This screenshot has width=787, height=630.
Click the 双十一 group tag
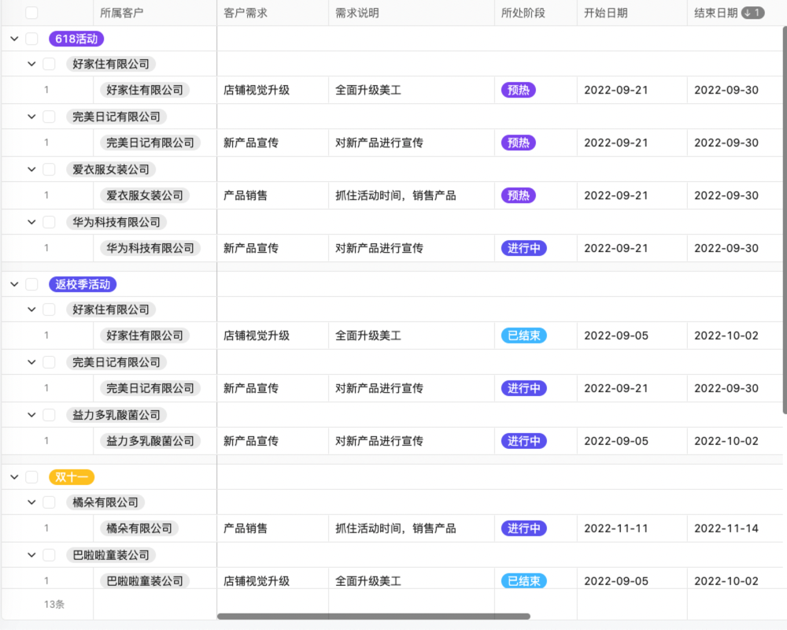72,476
